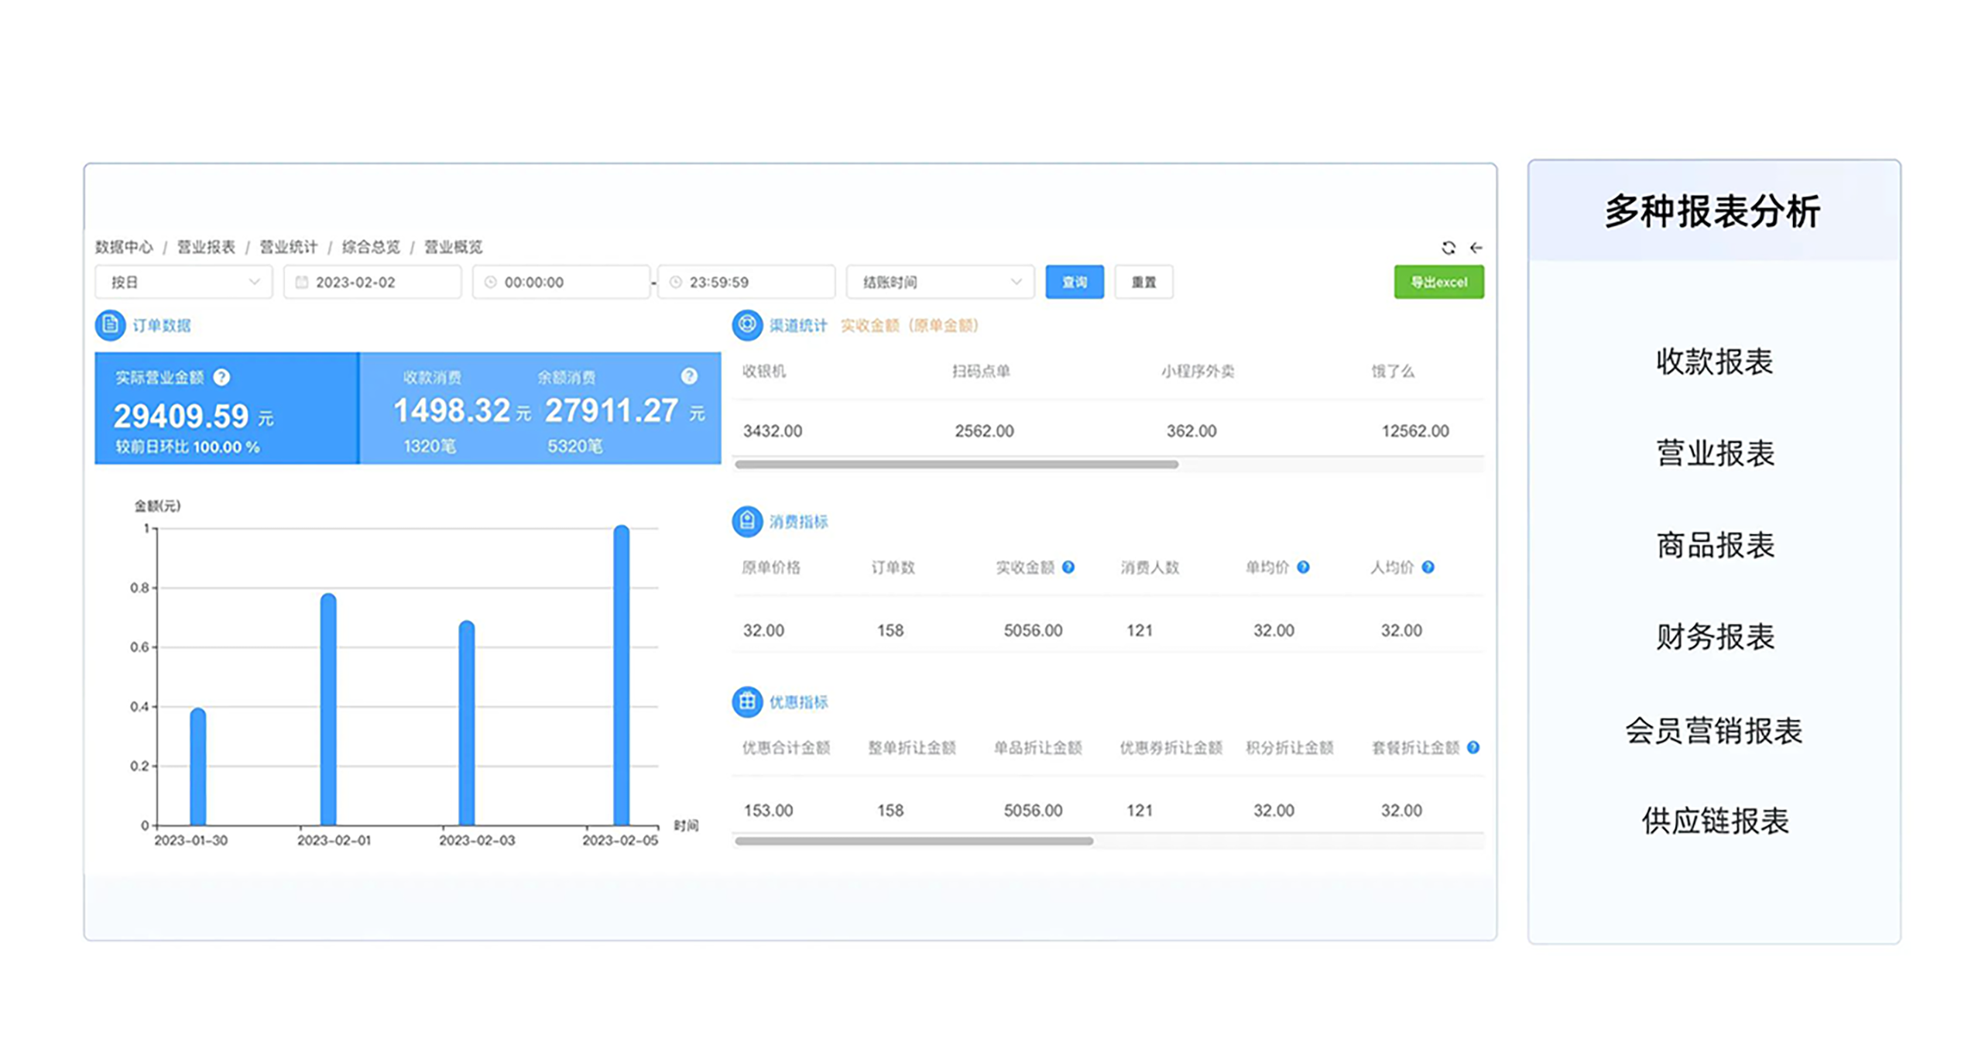Click info icon beside 单均价 column
The height and width of the screenshot is (1039, 1985).
[x=1303, y=568]
